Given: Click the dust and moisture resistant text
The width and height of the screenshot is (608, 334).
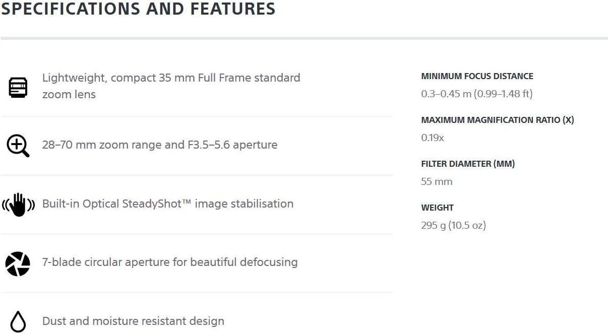Looking at the screenshot, I should coord(133,321).
